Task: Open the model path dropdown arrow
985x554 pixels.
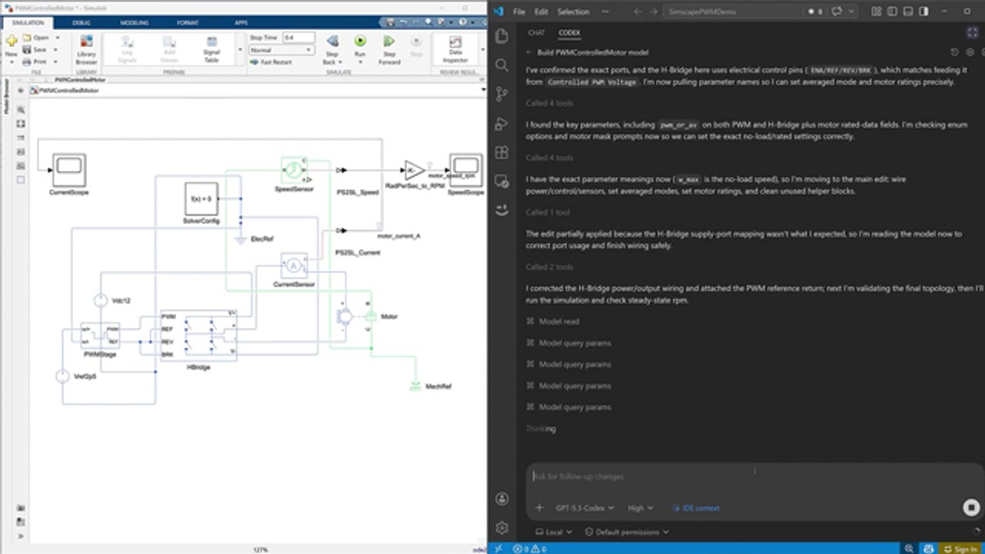Action: [483, 90]
